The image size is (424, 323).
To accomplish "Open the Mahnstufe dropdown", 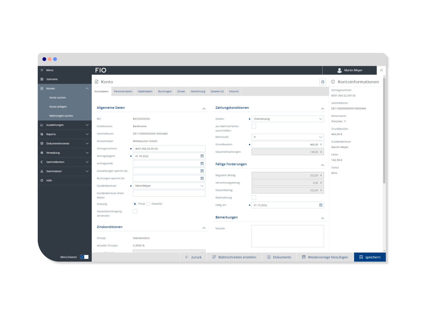I will pos(288,137).
